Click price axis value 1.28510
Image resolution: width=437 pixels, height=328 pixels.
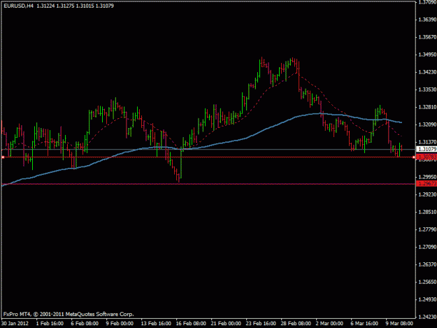[427, 212]
